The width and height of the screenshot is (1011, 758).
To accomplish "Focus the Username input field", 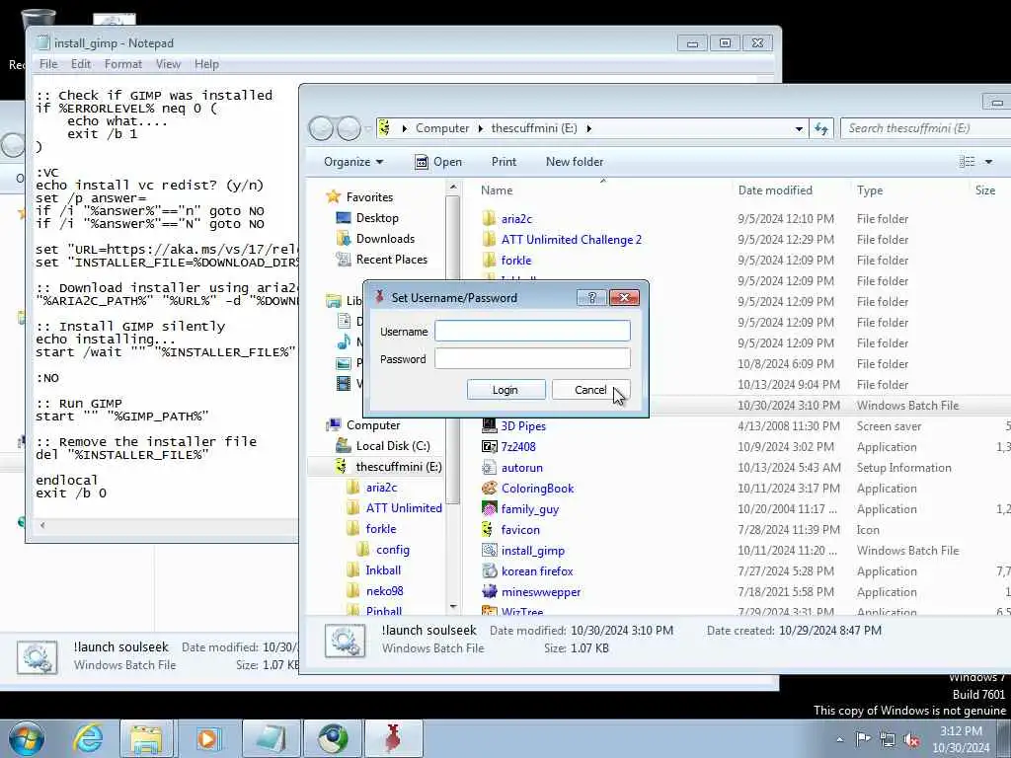I will click(532, 331).
